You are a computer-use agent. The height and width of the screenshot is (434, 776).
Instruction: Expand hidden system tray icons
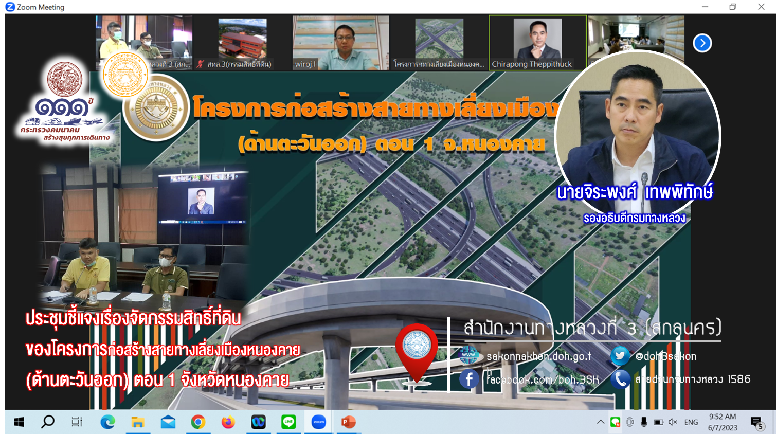(x=600, y=422)
